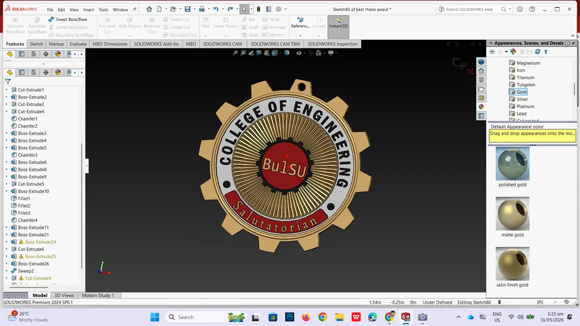Click the Up one level arrow in Appearances panel
This screenshot has width=580, height=326.
point(546,52)
